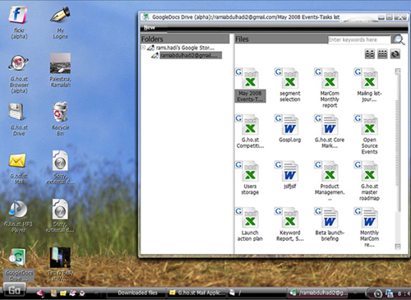Select May 2008 Events-T... spreadsheet

tap(250, 85)
